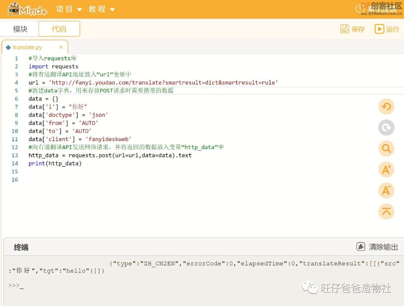Click the requests.post line 13

[110, 155]
